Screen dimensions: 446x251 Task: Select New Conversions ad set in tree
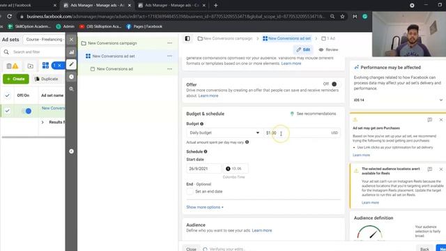[x=114, y=56]
